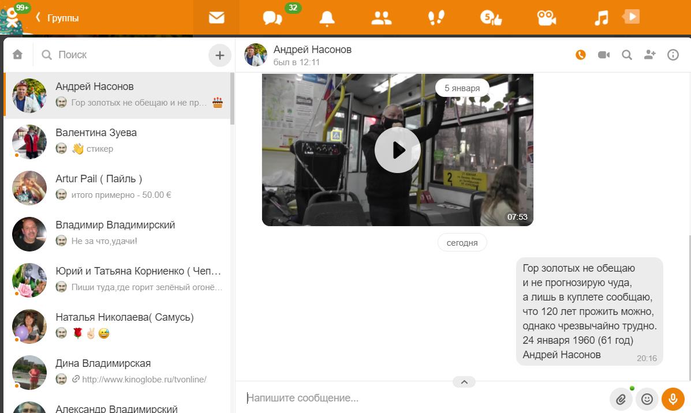Open the Guests footprints icon
The image size is (691, 413).
436,18
